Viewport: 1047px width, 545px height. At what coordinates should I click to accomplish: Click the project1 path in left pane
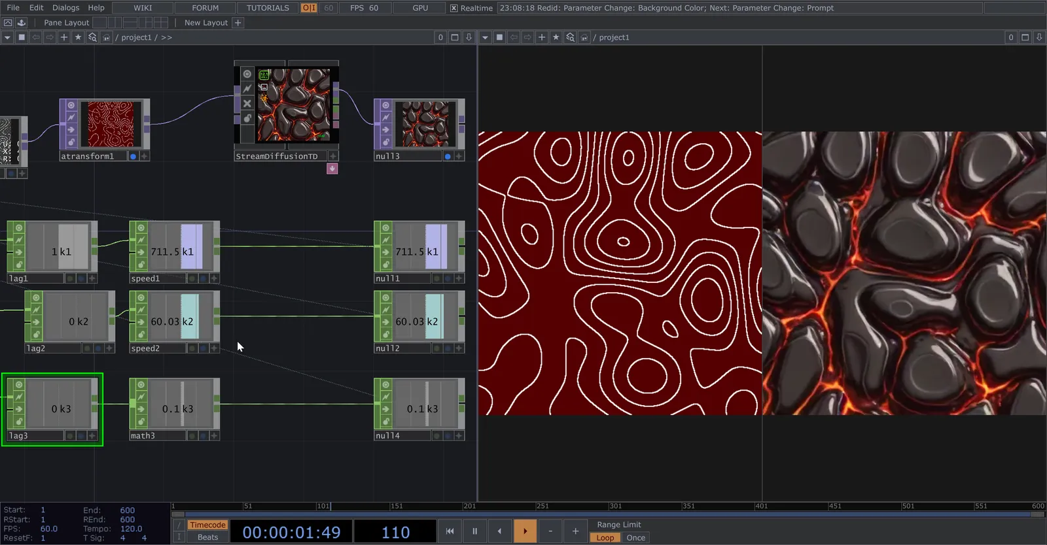pyautogui.click(x=136, y=37)
